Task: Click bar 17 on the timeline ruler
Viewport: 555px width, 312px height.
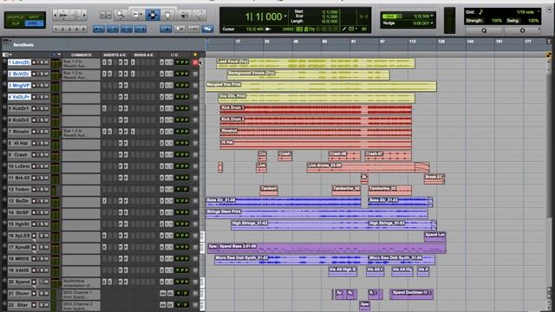Action: click(x=238, y=42)
